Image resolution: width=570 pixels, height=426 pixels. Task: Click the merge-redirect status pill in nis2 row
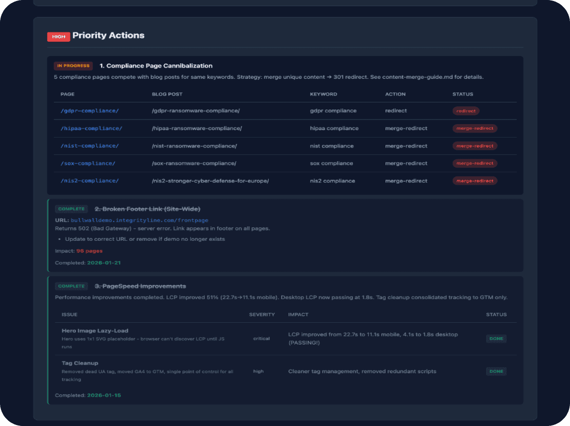475,181
